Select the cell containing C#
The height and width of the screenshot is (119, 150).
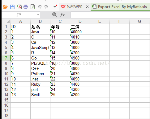coord(40,42)
